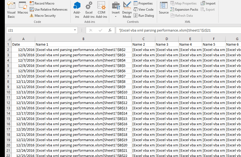Select cell with date 12/10/2016
241x157 pixels.
click(x=23, y=76)
